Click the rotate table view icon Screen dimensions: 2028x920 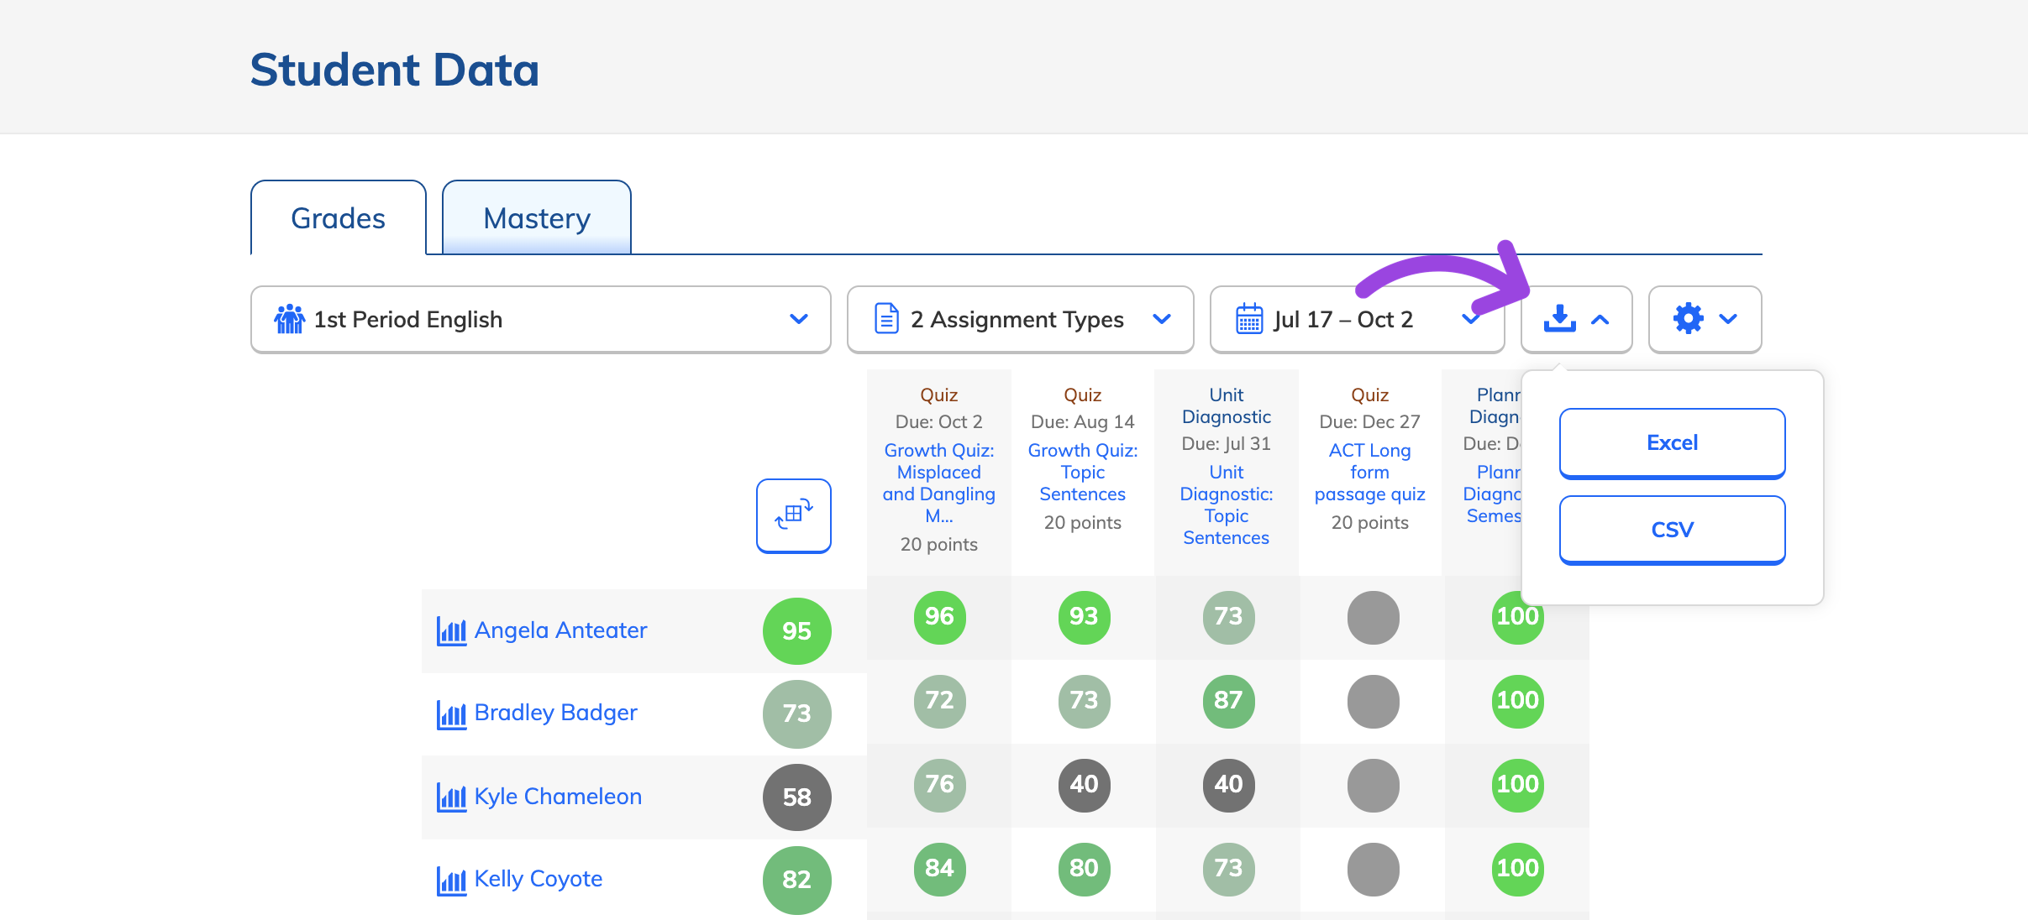794,515
